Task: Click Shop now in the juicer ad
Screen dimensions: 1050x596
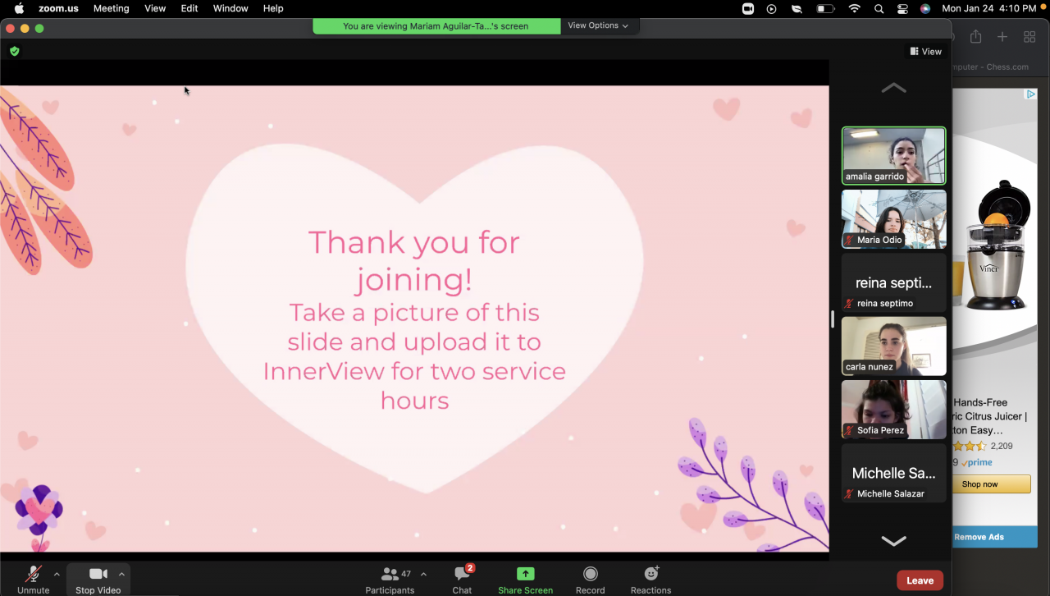Action: click(992, 484)
